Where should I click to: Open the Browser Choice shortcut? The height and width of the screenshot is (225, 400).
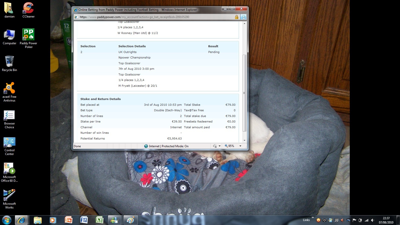pos(9,119)
